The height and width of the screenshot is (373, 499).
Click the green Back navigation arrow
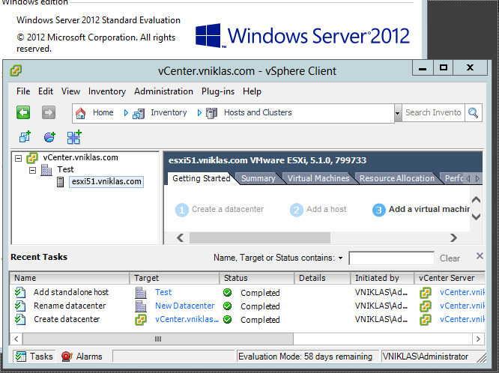click(23, 112)
